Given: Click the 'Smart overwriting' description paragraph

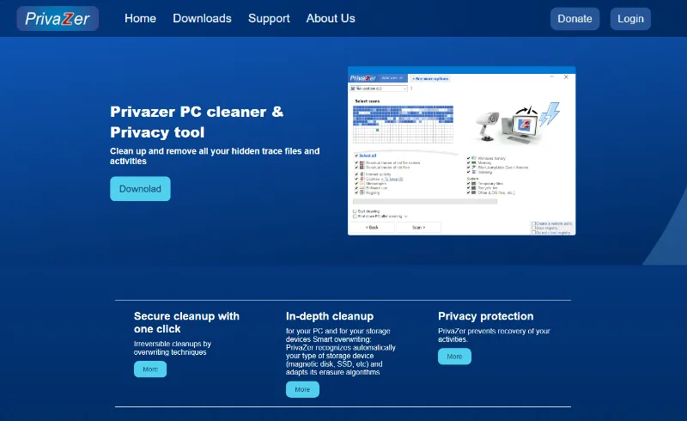Looking at the screenshot, I should coord(340,351).
